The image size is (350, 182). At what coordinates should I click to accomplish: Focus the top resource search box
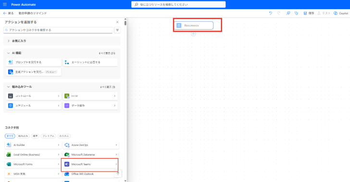[178, 4]
